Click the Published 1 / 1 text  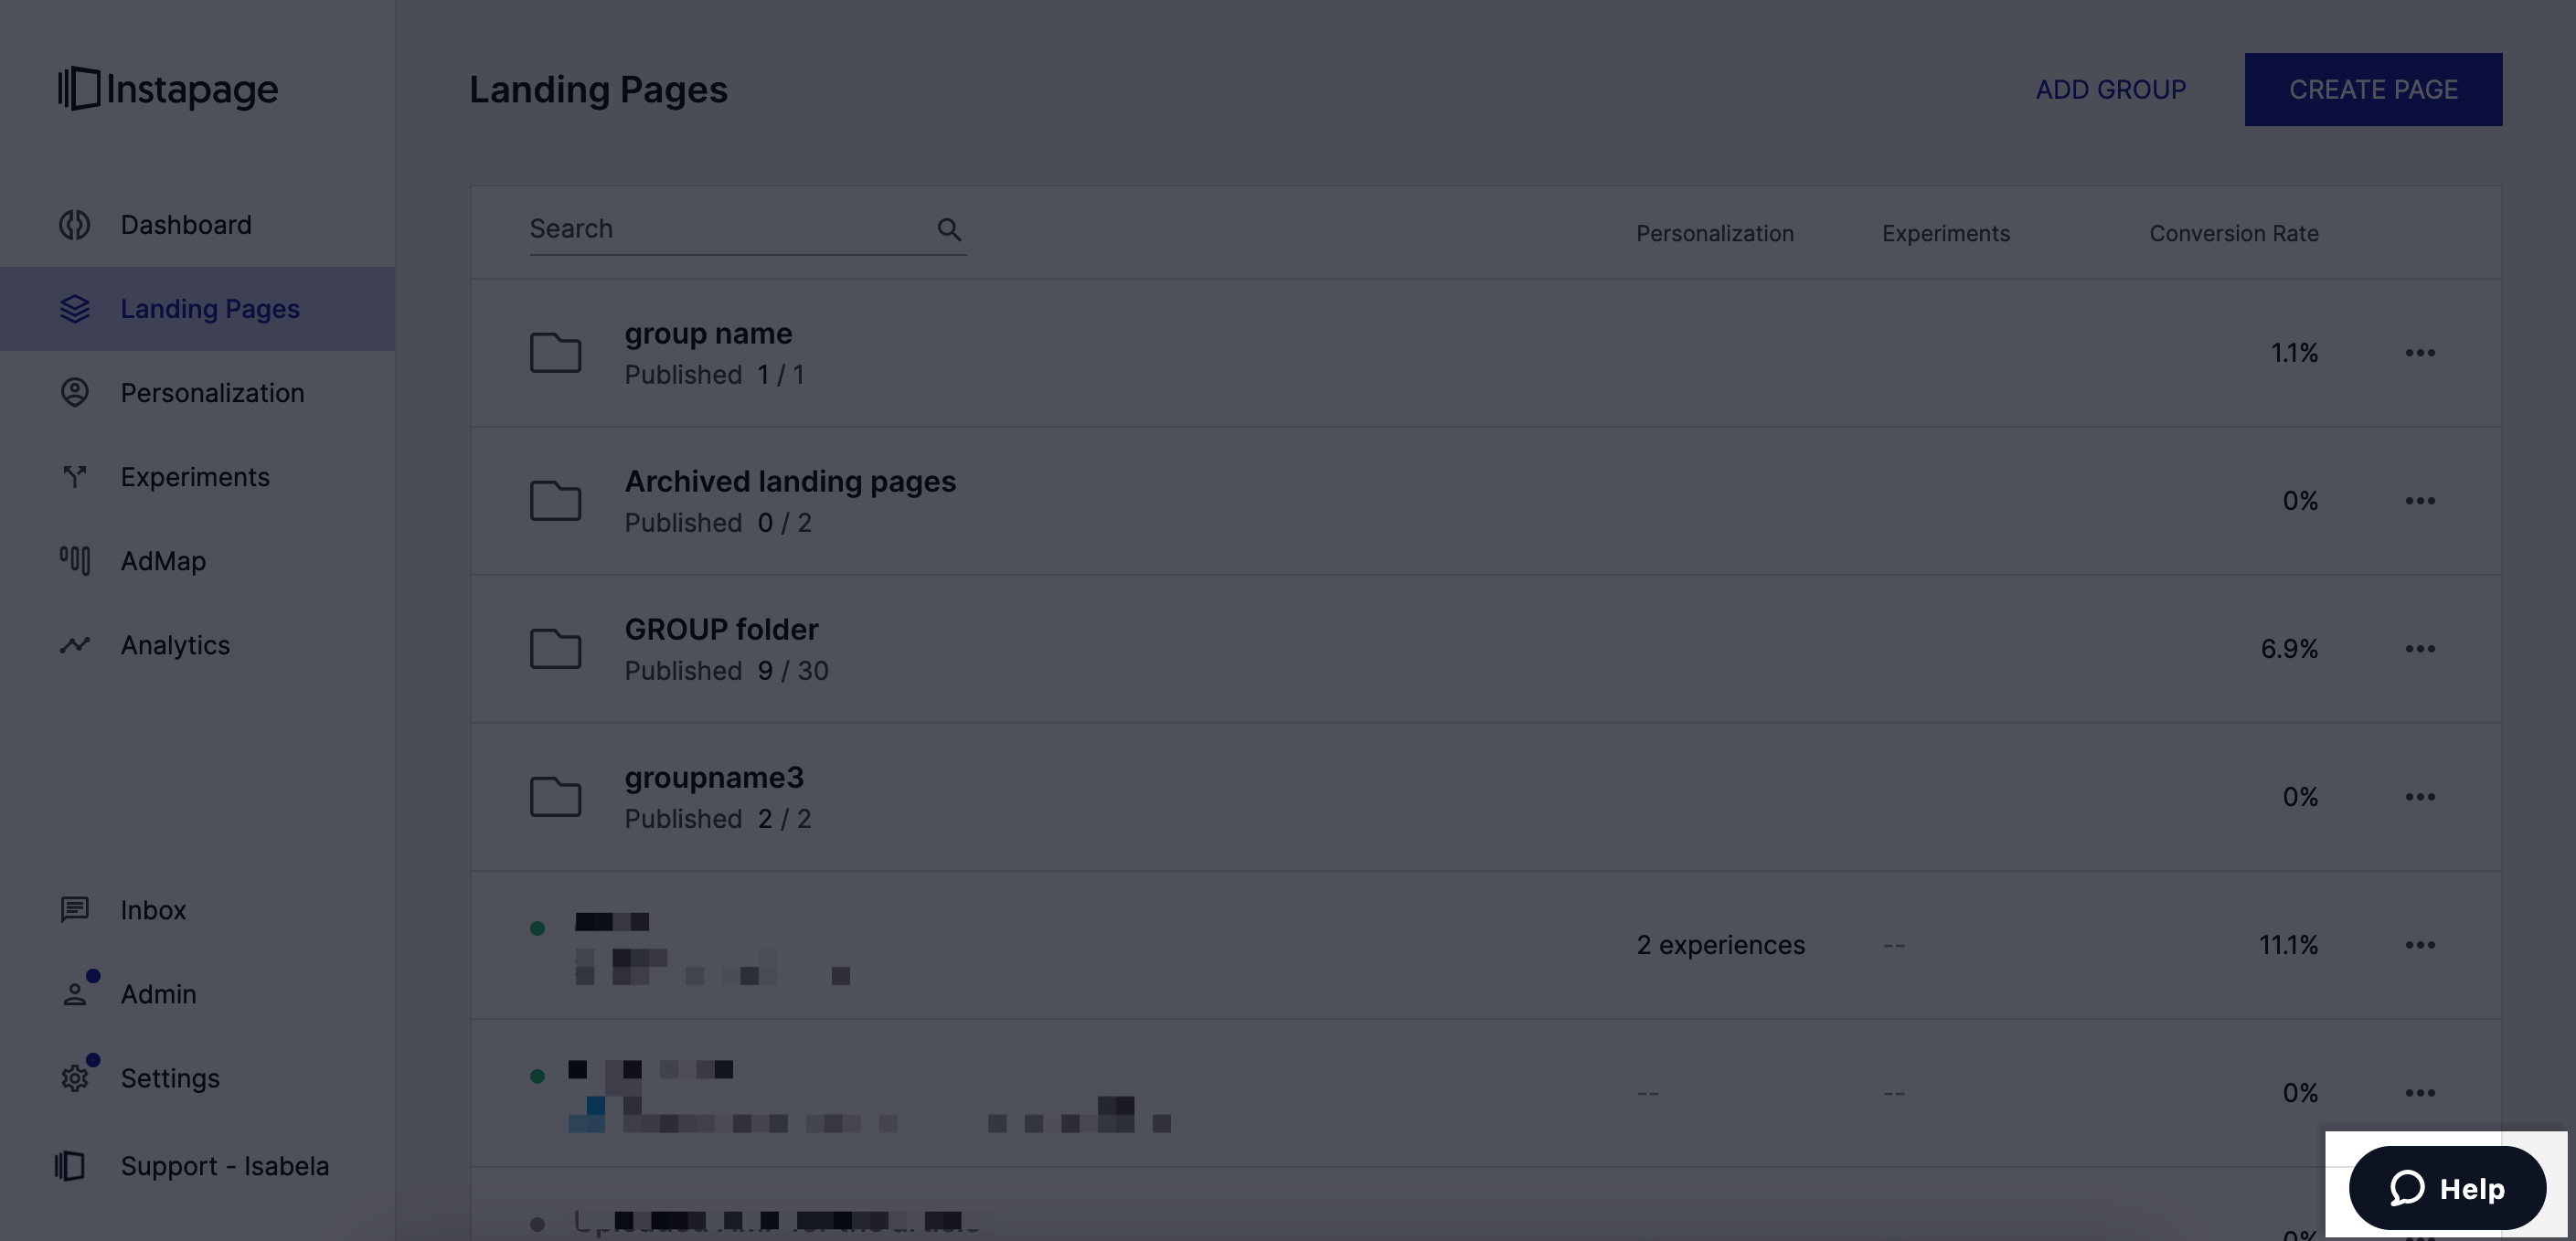714,375
